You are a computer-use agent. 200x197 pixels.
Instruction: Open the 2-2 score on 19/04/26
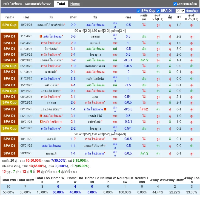(73, 25)
